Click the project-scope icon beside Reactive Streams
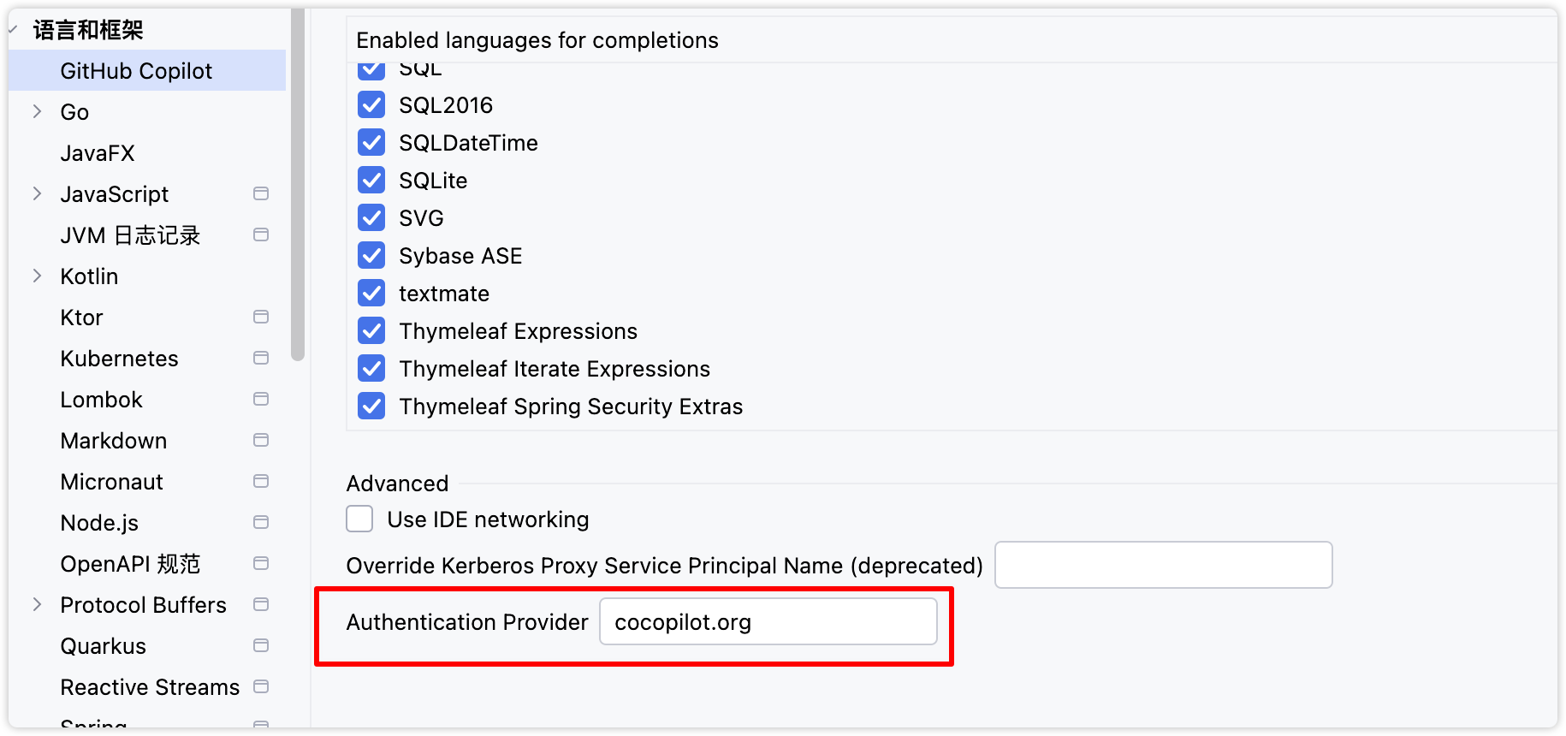Screen dimensions: 1566x736 click(261, 686)
